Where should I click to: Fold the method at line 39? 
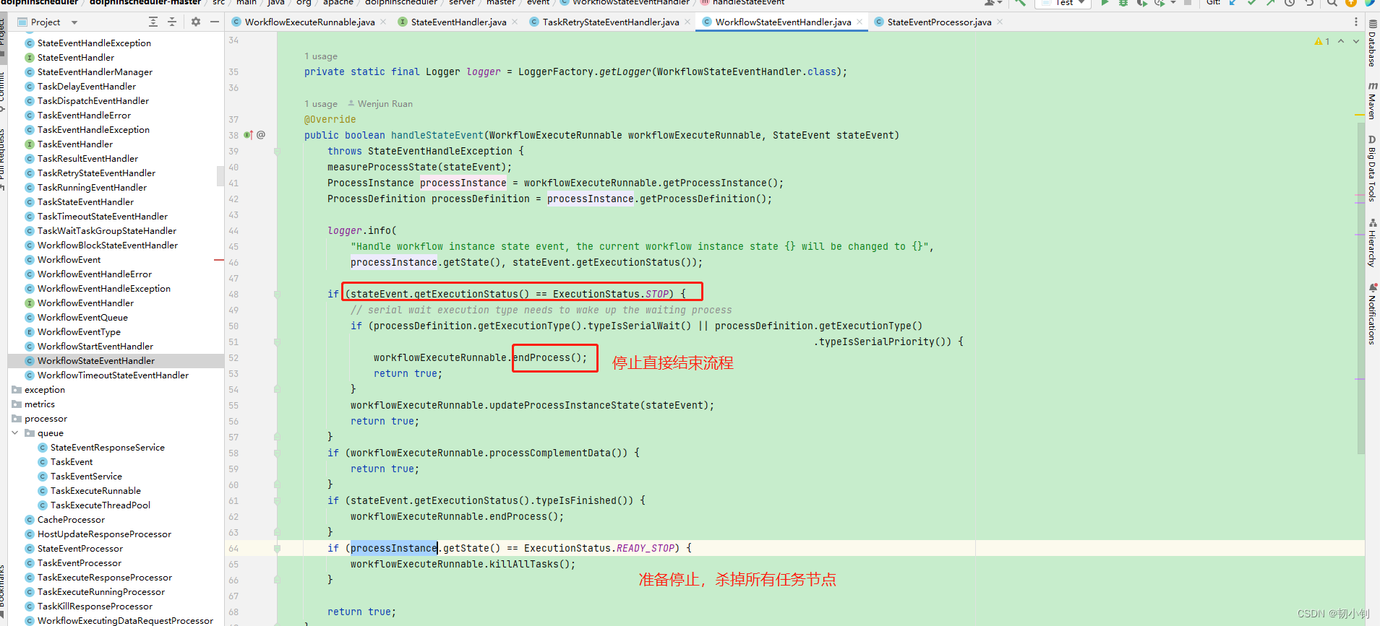click(x=277, y=152)
